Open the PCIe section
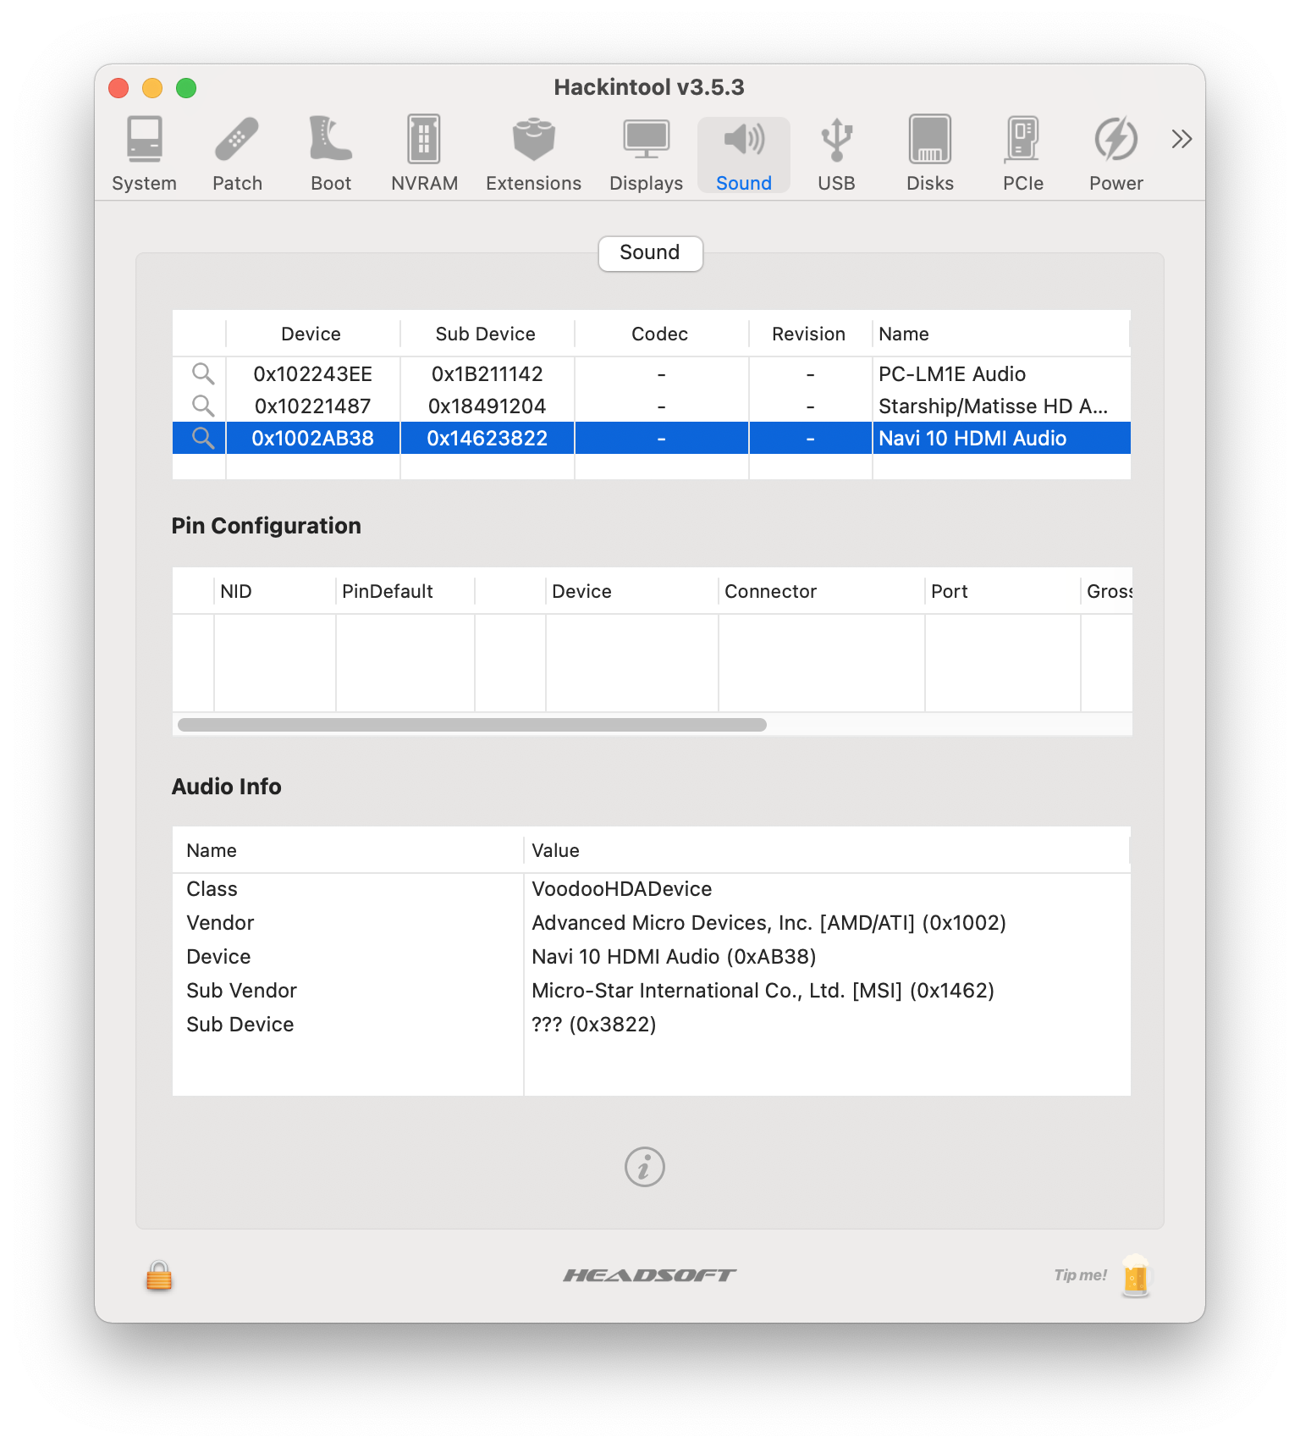 click(1022, 154)
